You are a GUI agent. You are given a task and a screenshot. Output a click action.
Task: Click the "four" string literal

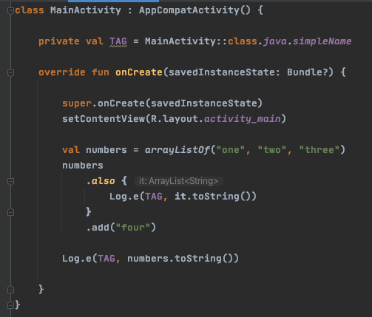click(x=133, y=228)
